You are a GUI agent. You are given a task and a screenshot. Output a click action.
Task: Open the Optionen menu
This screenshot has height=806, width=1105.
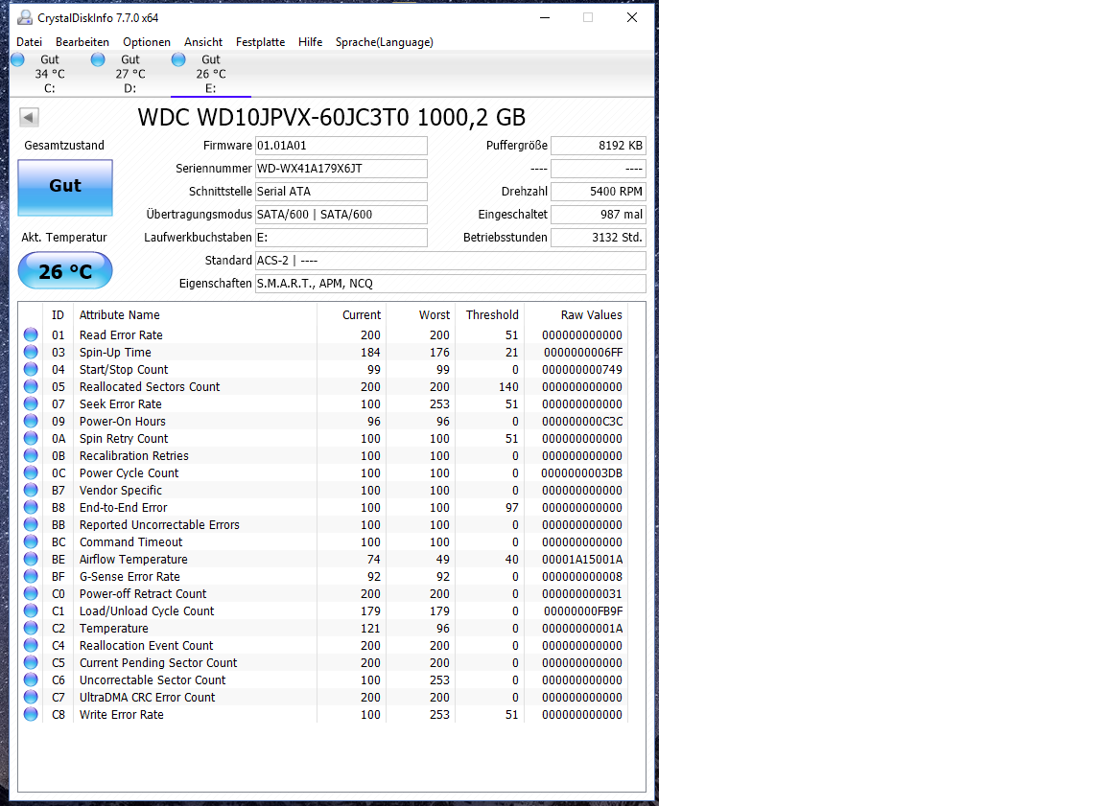(147, 42)
